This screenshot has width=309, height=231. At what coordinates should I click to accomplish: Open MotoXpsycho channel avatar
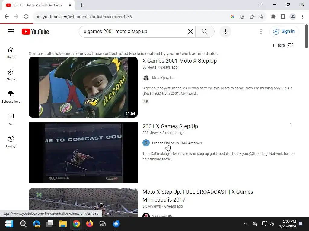[x=146, y=78]
